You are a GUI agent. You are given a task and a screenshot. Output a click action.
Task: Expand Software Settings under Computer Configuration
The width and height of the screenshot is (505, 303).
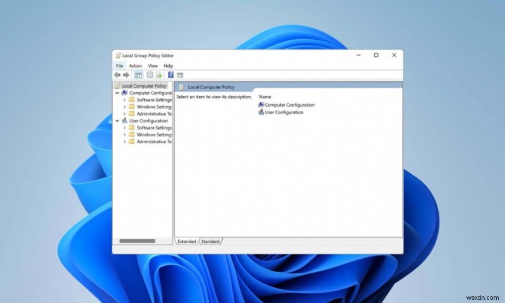(124, 100)
